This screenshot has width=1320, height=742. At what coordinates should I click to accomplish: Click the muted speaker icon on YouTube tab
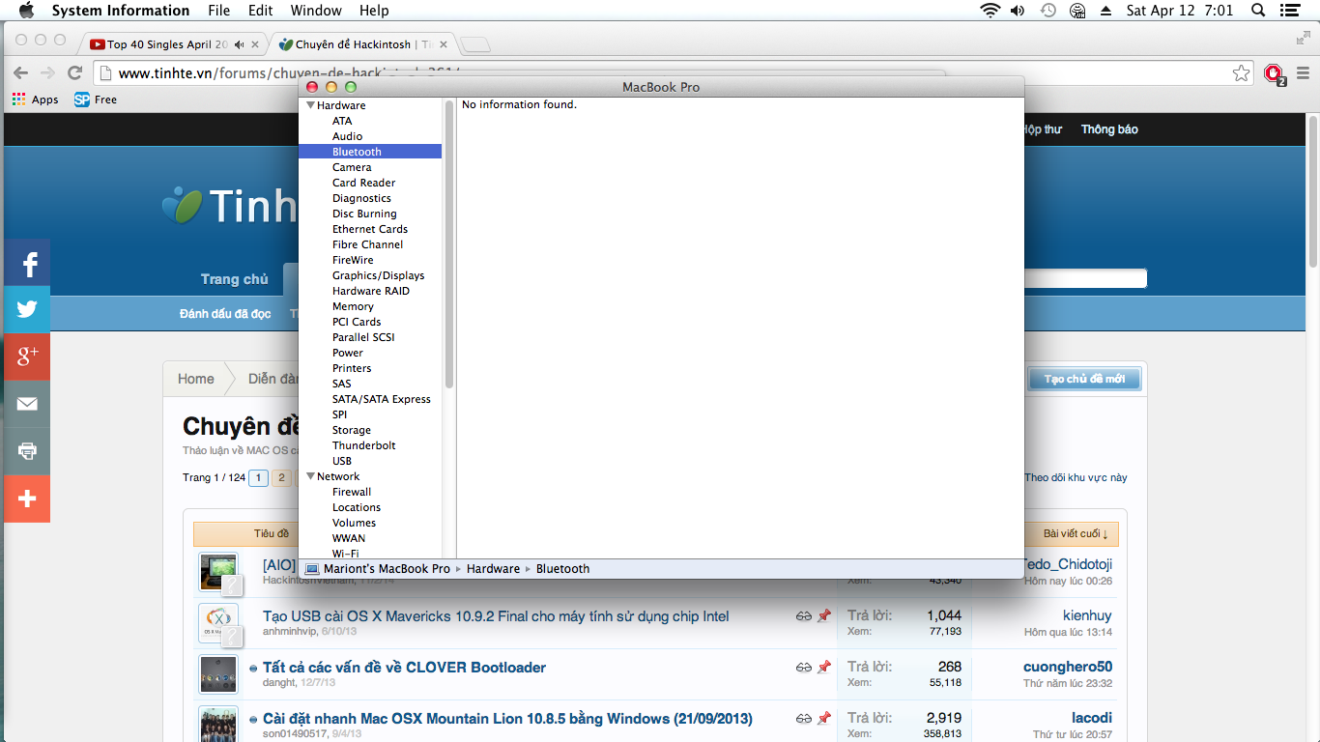(x=239, y=44)
